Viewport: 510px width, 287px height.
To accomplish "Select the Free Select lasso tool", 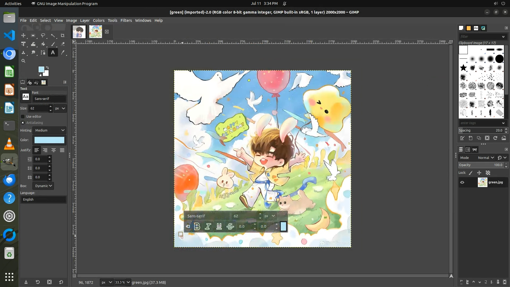I will tap(43, 35).
